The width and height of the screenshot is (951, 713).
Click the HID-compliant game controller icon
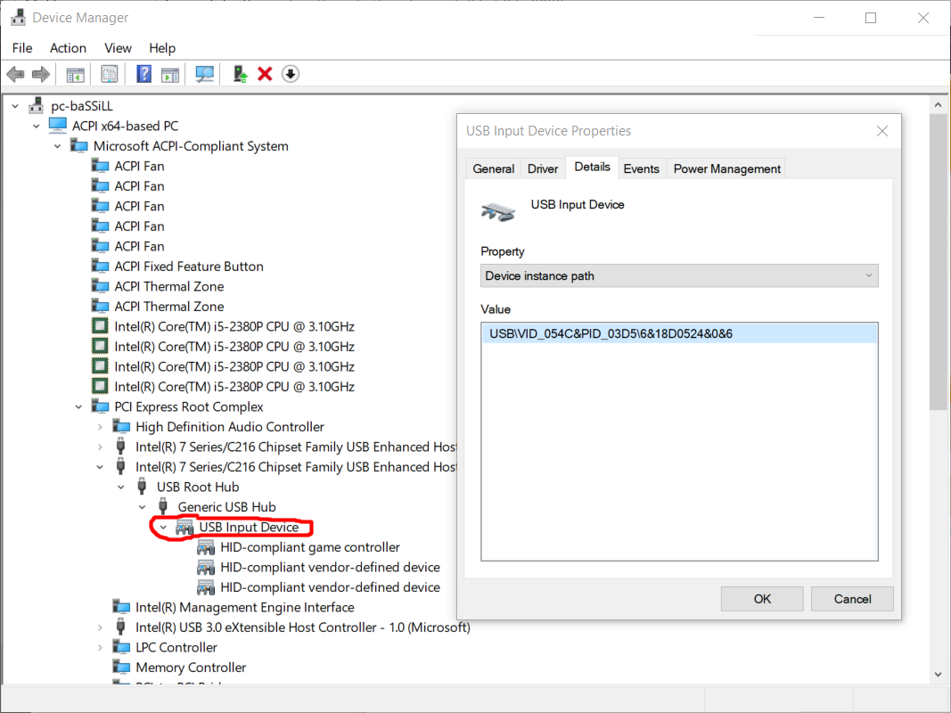coord(206,547)
